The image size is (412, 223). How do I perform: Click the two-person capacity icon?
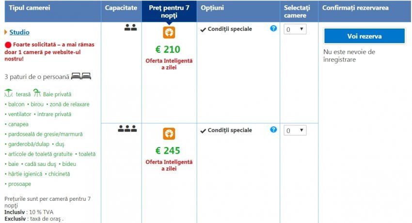coord(130,28)
